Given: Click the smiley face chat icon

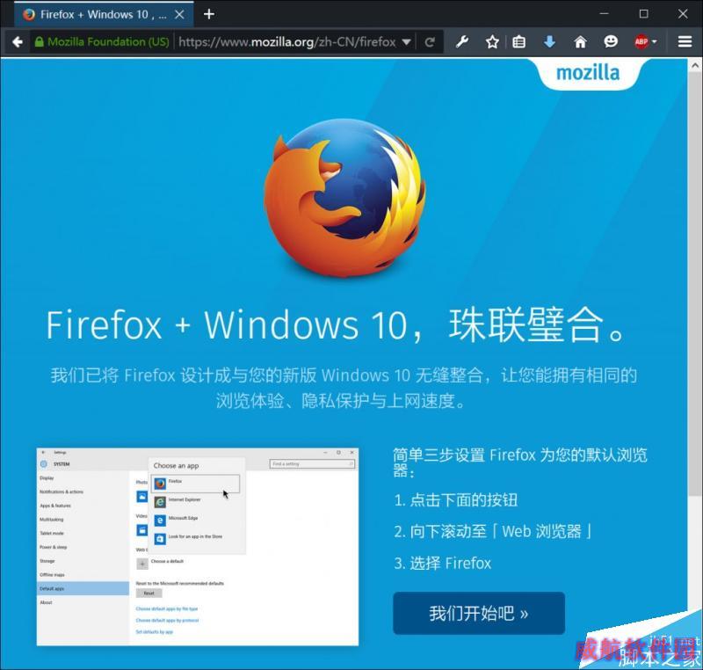Looking at the screenshot, I should coord(610,41).
